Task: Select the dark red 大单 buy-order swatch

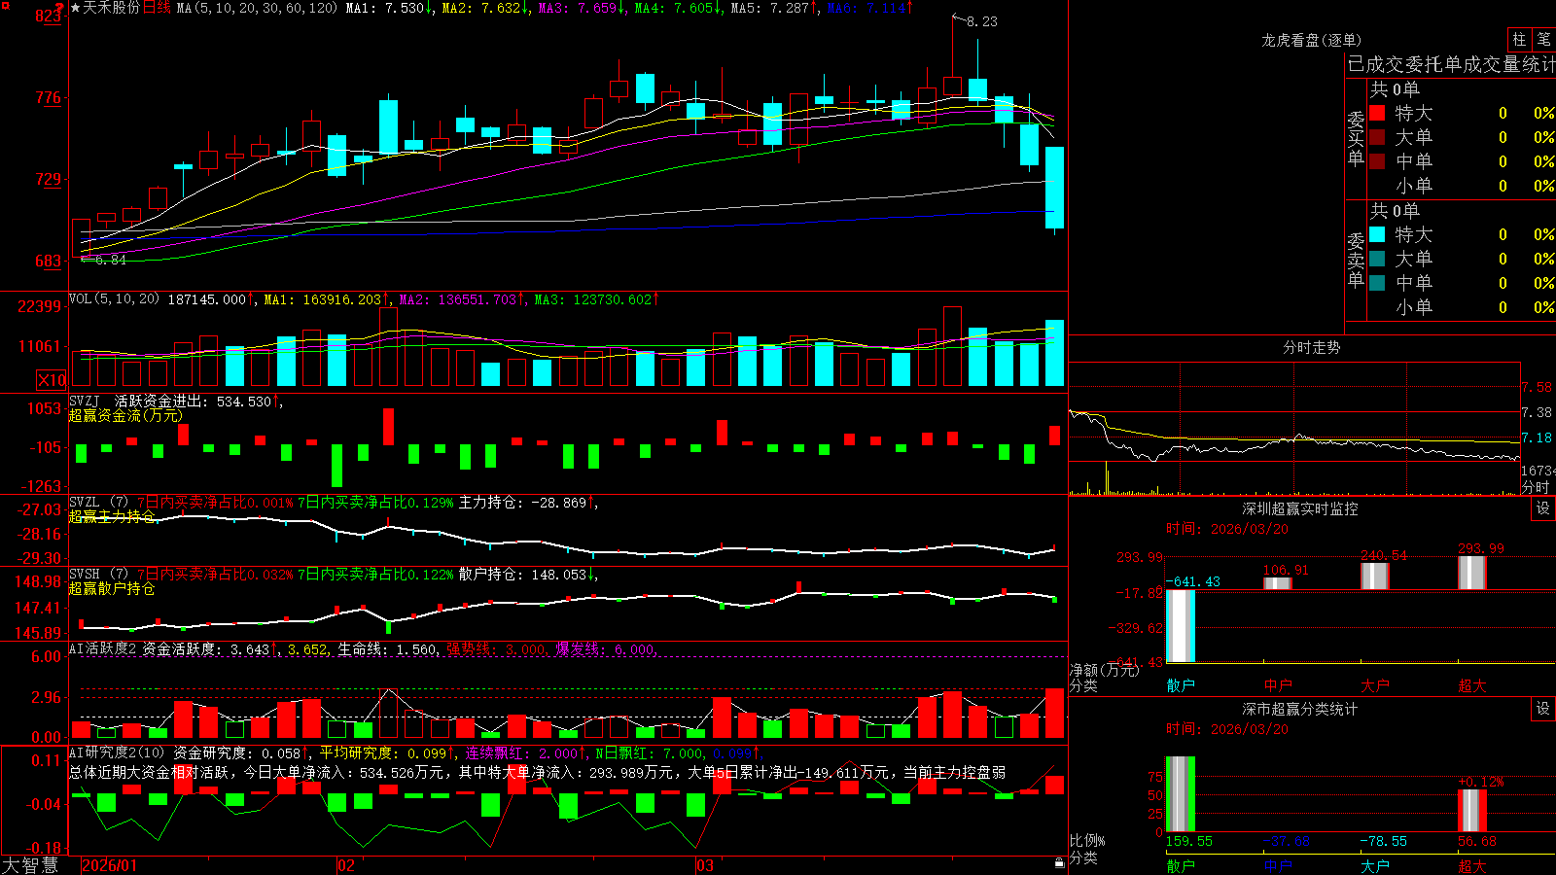Action: 1377,137
